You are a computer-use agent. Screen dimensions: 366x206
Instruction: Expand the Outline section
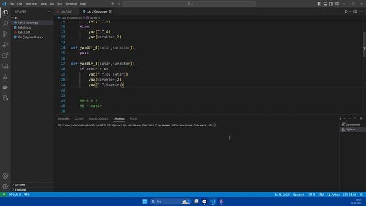click(x=32, y=185)
